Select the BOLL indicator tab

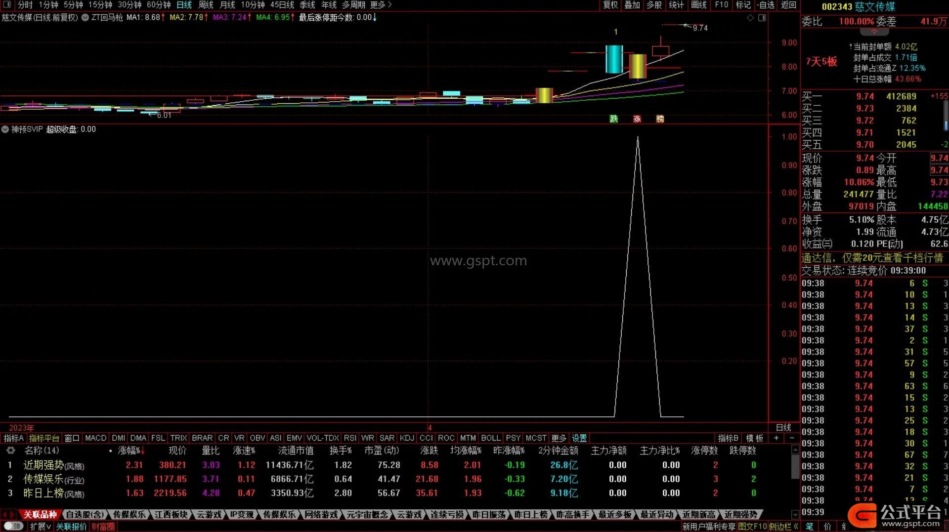coord(491,438)
